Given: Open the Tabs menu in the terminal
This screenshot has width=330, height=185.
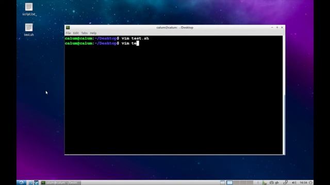Looking at the screenshot, I should pos(84,33).
